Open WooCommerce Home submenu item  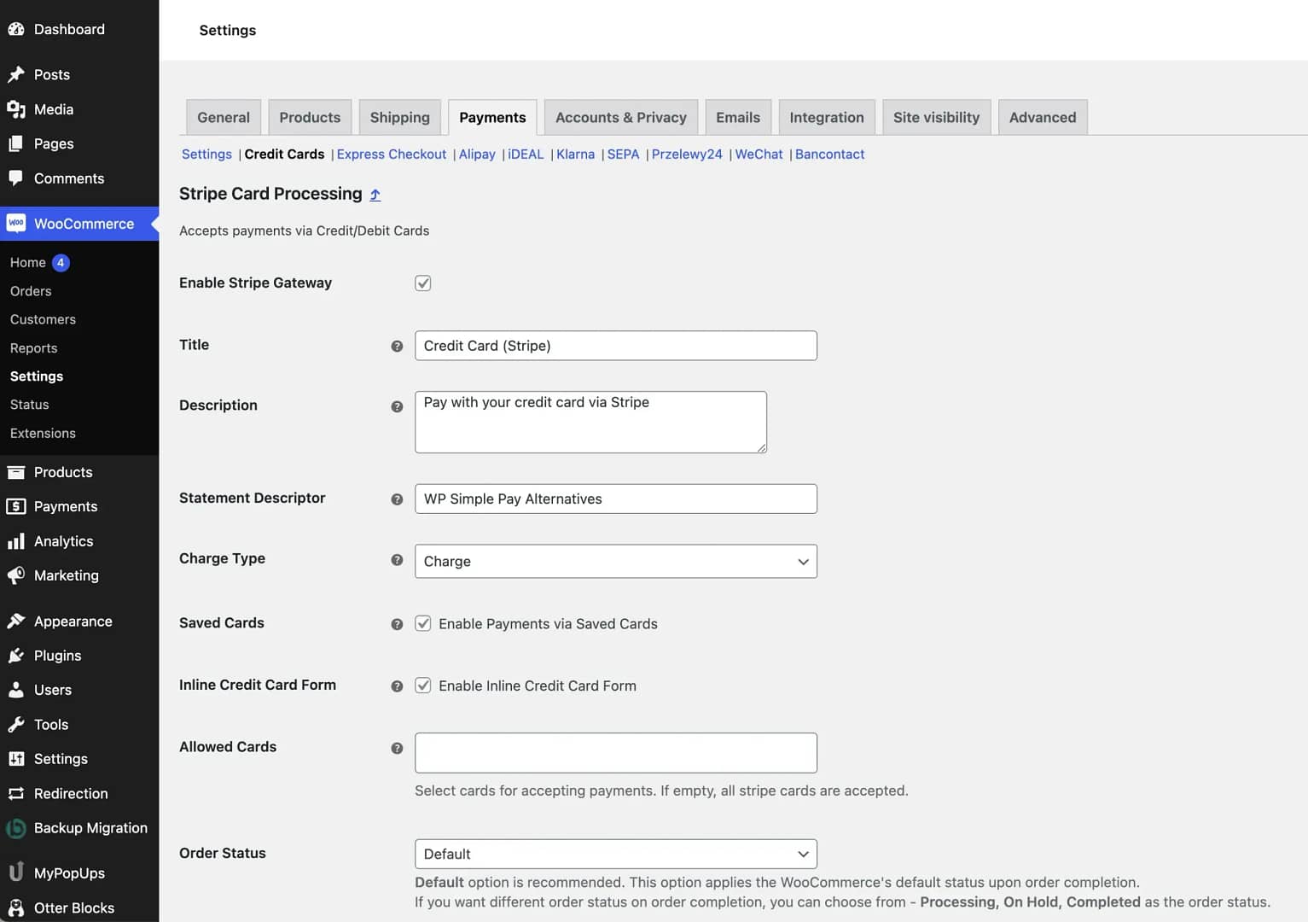[28, 262]
